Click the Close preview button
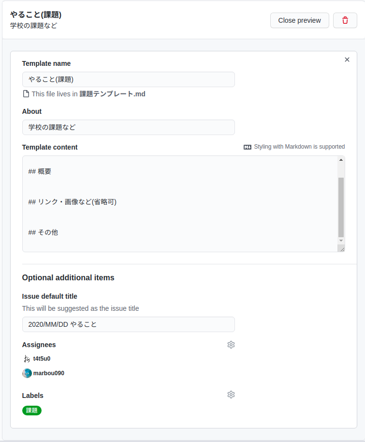The width and height of the screenshot is (365, 442). click(x=300, y=20)
